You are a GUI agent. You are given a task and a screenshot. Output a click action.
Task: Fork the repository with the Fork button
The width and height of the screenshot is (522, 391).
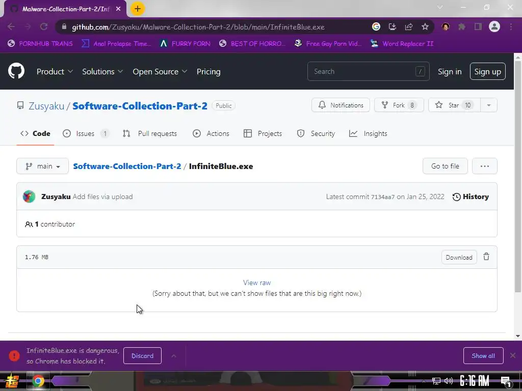(399, 105)
